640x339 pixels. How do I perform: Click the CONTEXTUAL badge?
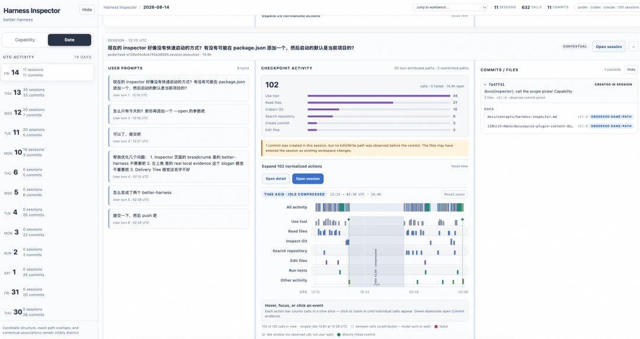click(x=575, y=47)
